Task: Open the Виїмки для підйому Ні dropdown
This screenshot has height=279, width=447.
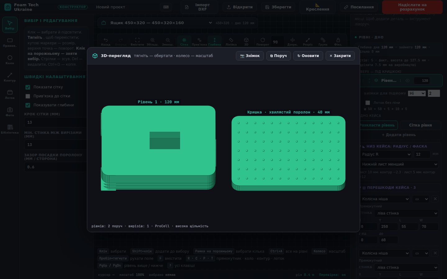Action: [417, 93]
